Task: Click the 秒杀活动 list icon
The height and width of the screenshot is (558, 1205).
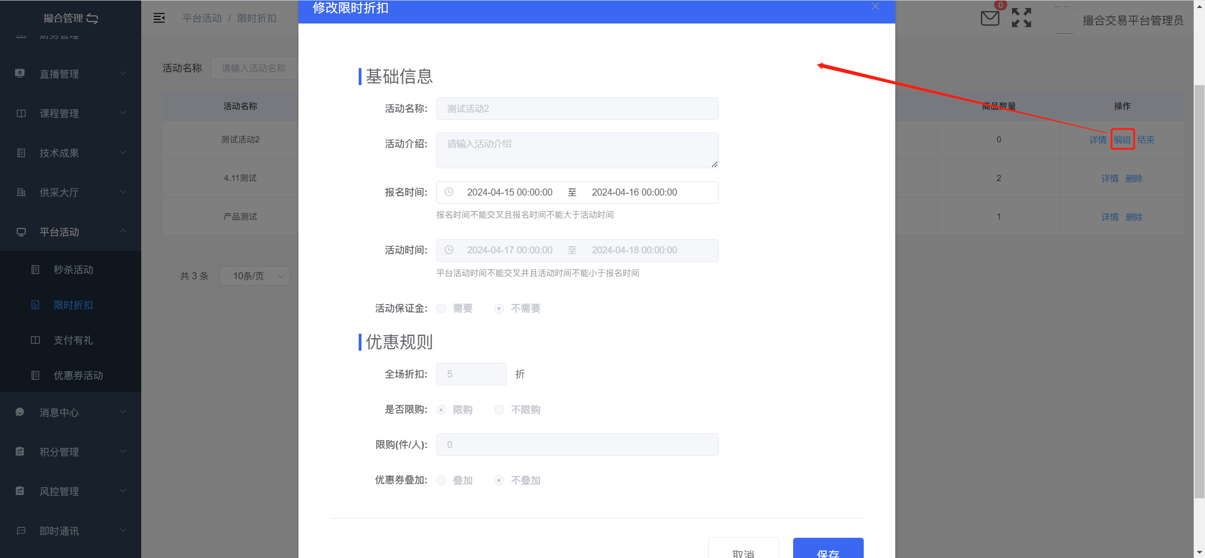Action: 35,269
